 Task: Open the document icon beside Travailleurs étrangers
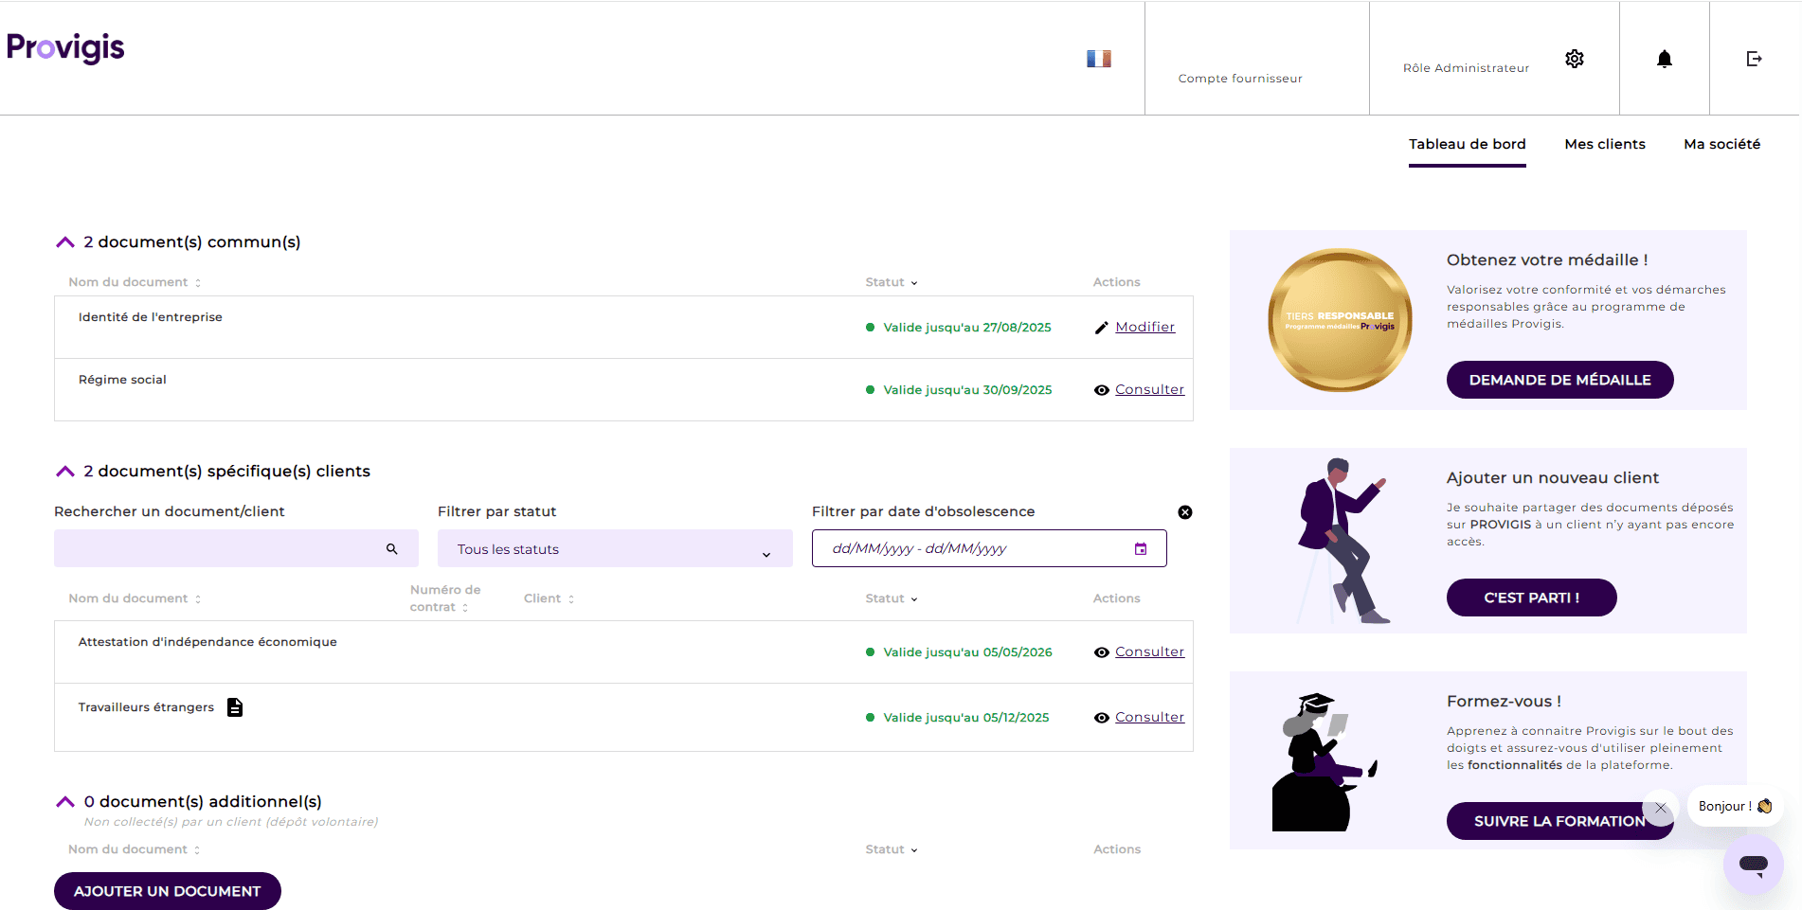tap(235, 707)
